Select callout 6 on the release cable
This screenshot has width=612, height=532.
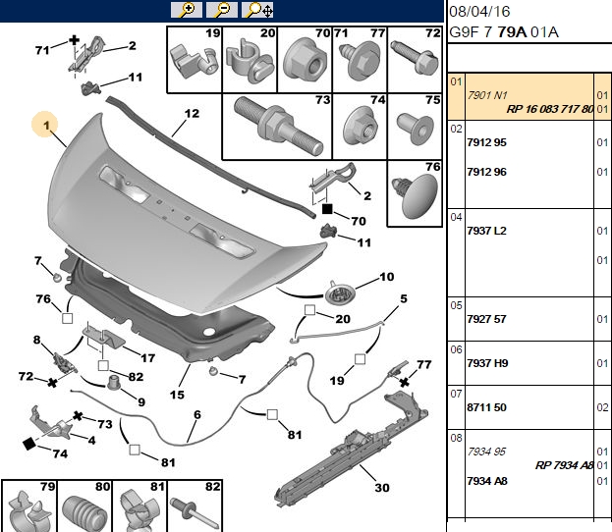click(197, 414)
